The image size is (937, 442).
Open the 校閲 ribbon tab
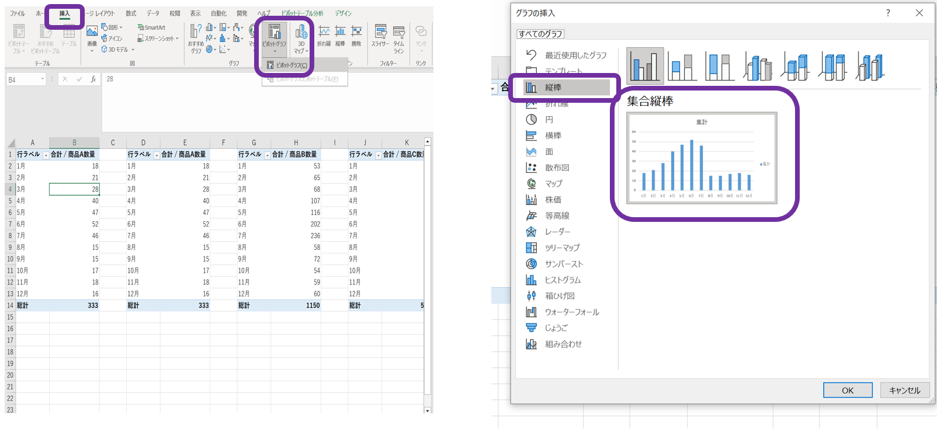[175, 13]
